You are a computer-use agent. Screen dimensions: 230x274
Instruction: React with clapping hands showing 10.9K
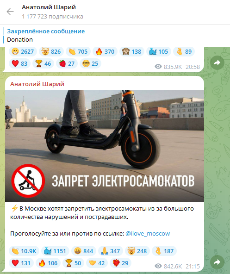click(x=24, y=251)
